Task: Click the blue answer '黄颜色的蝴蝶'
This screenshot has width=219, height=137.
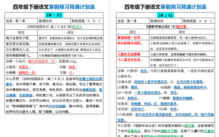Action: coord(182,98)
